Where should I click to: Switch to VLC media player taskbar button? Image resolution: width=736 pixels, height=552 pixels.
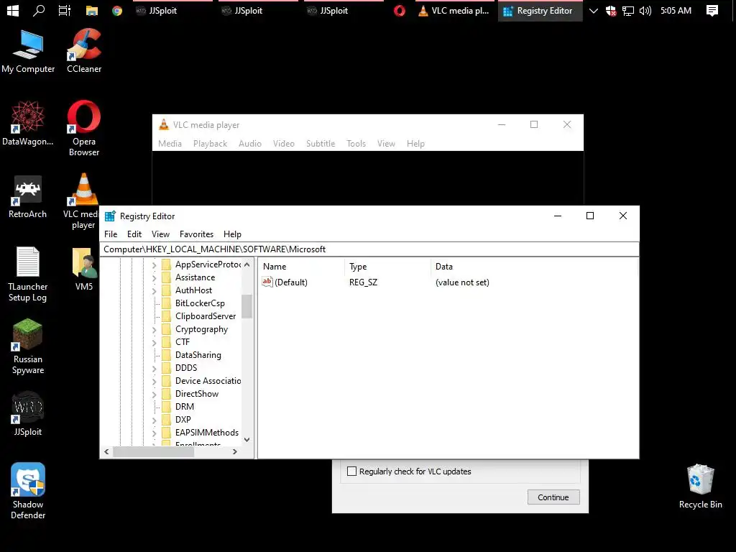point(454,11)
